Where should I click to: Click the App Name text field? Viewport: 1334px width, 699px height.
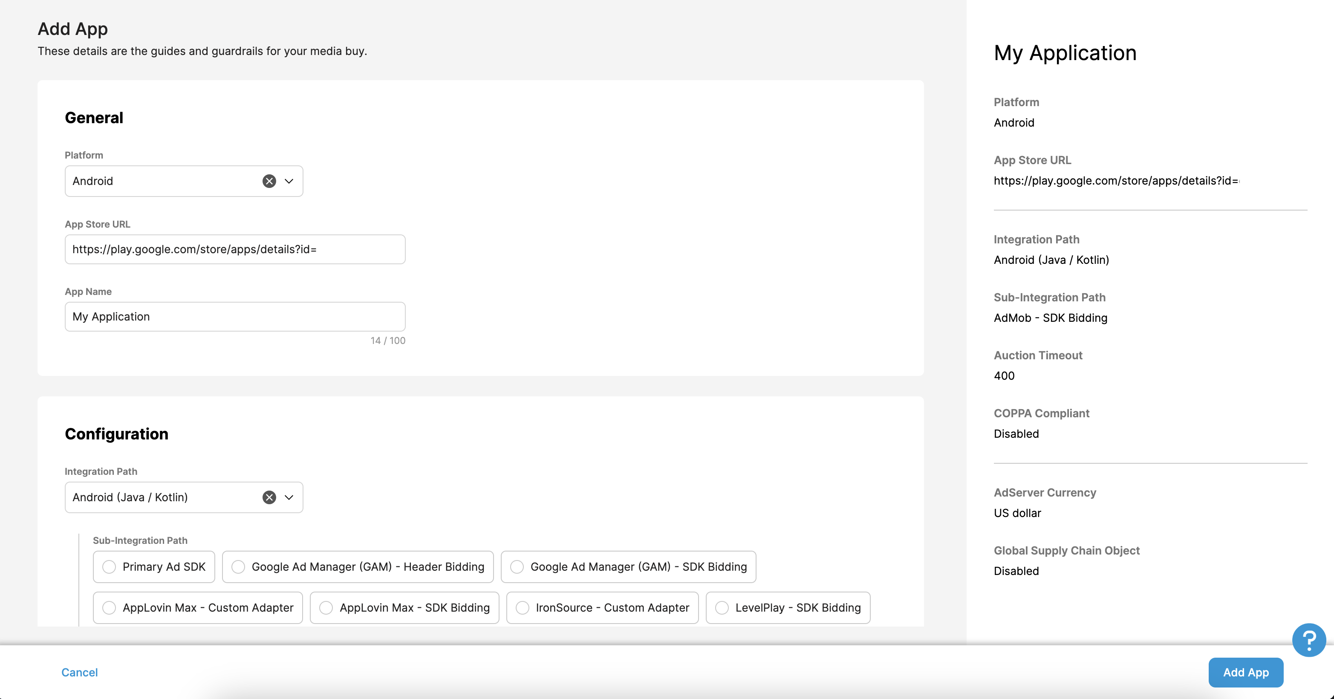pos(234,316)
